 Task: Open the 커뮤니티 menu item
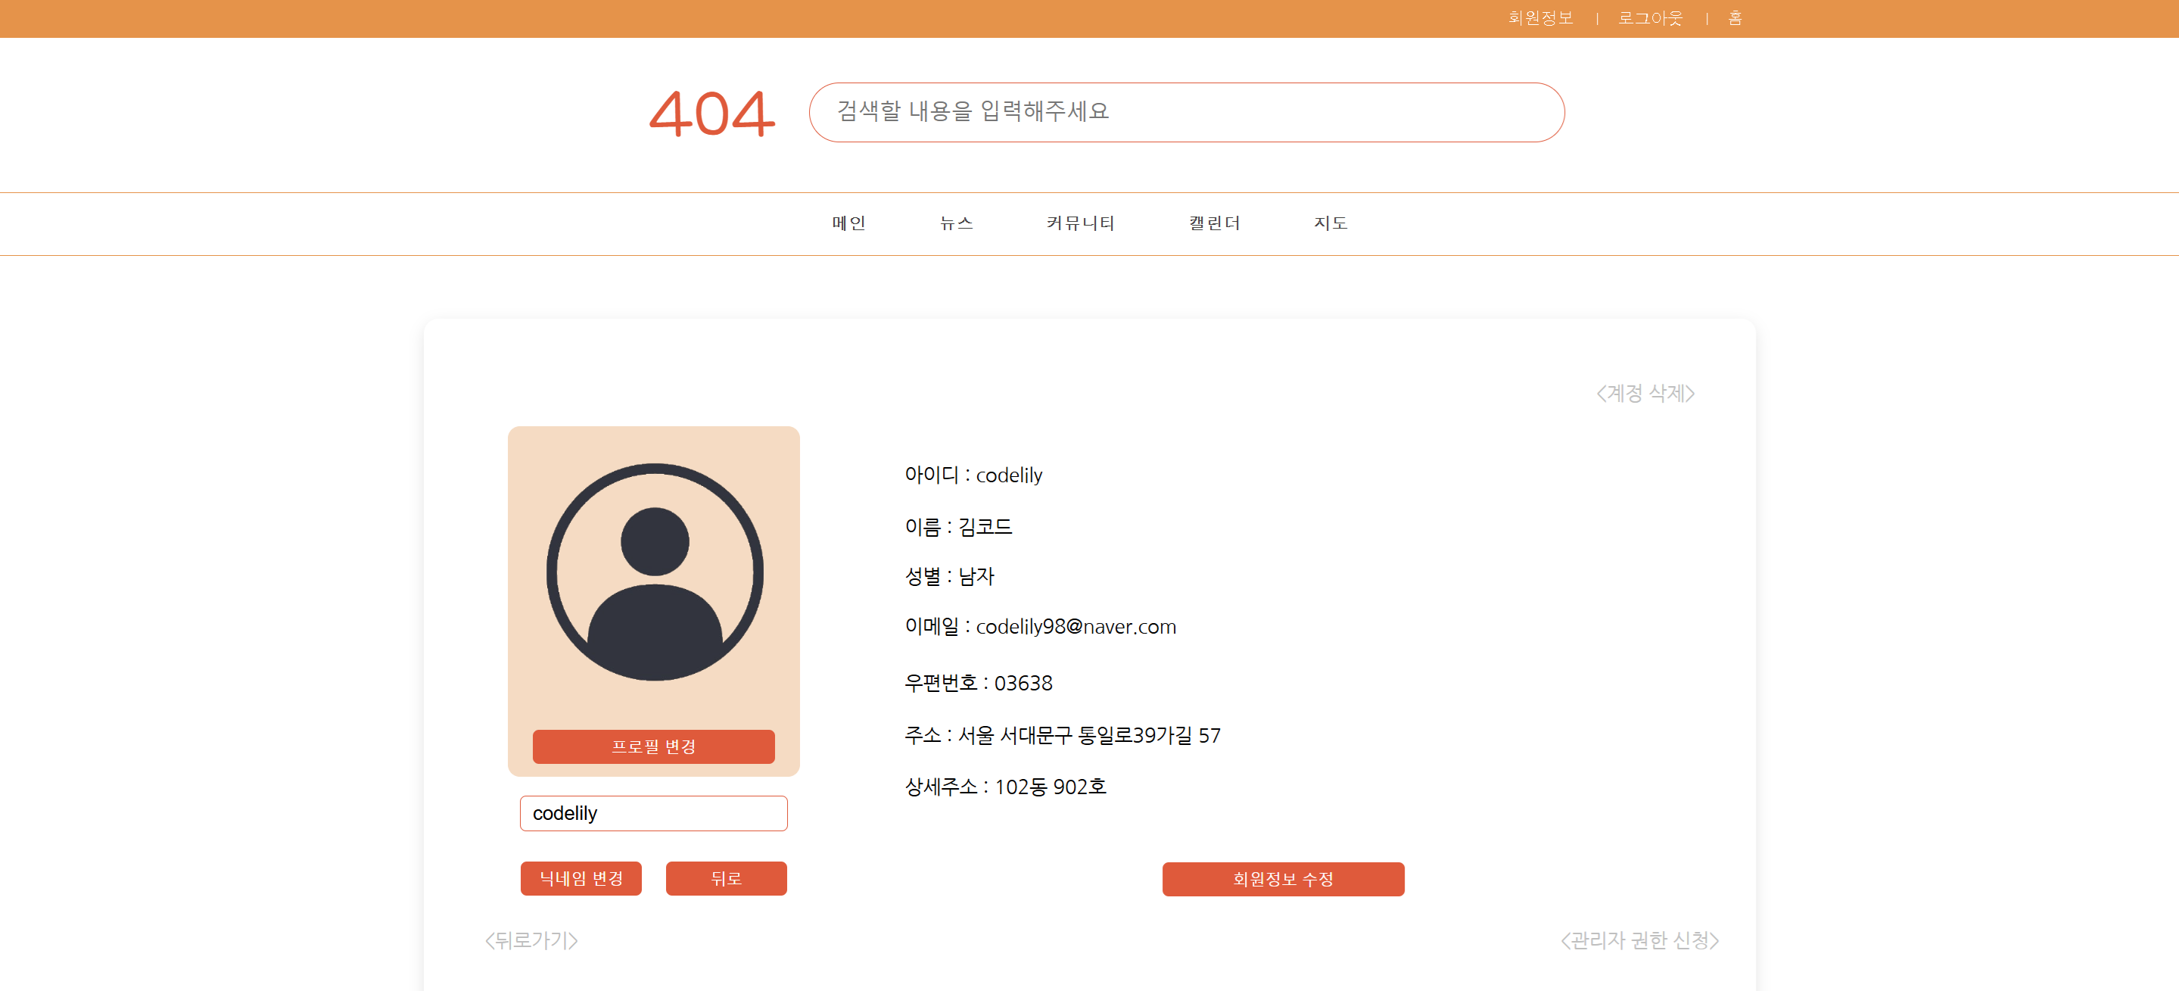[1080, 223]
